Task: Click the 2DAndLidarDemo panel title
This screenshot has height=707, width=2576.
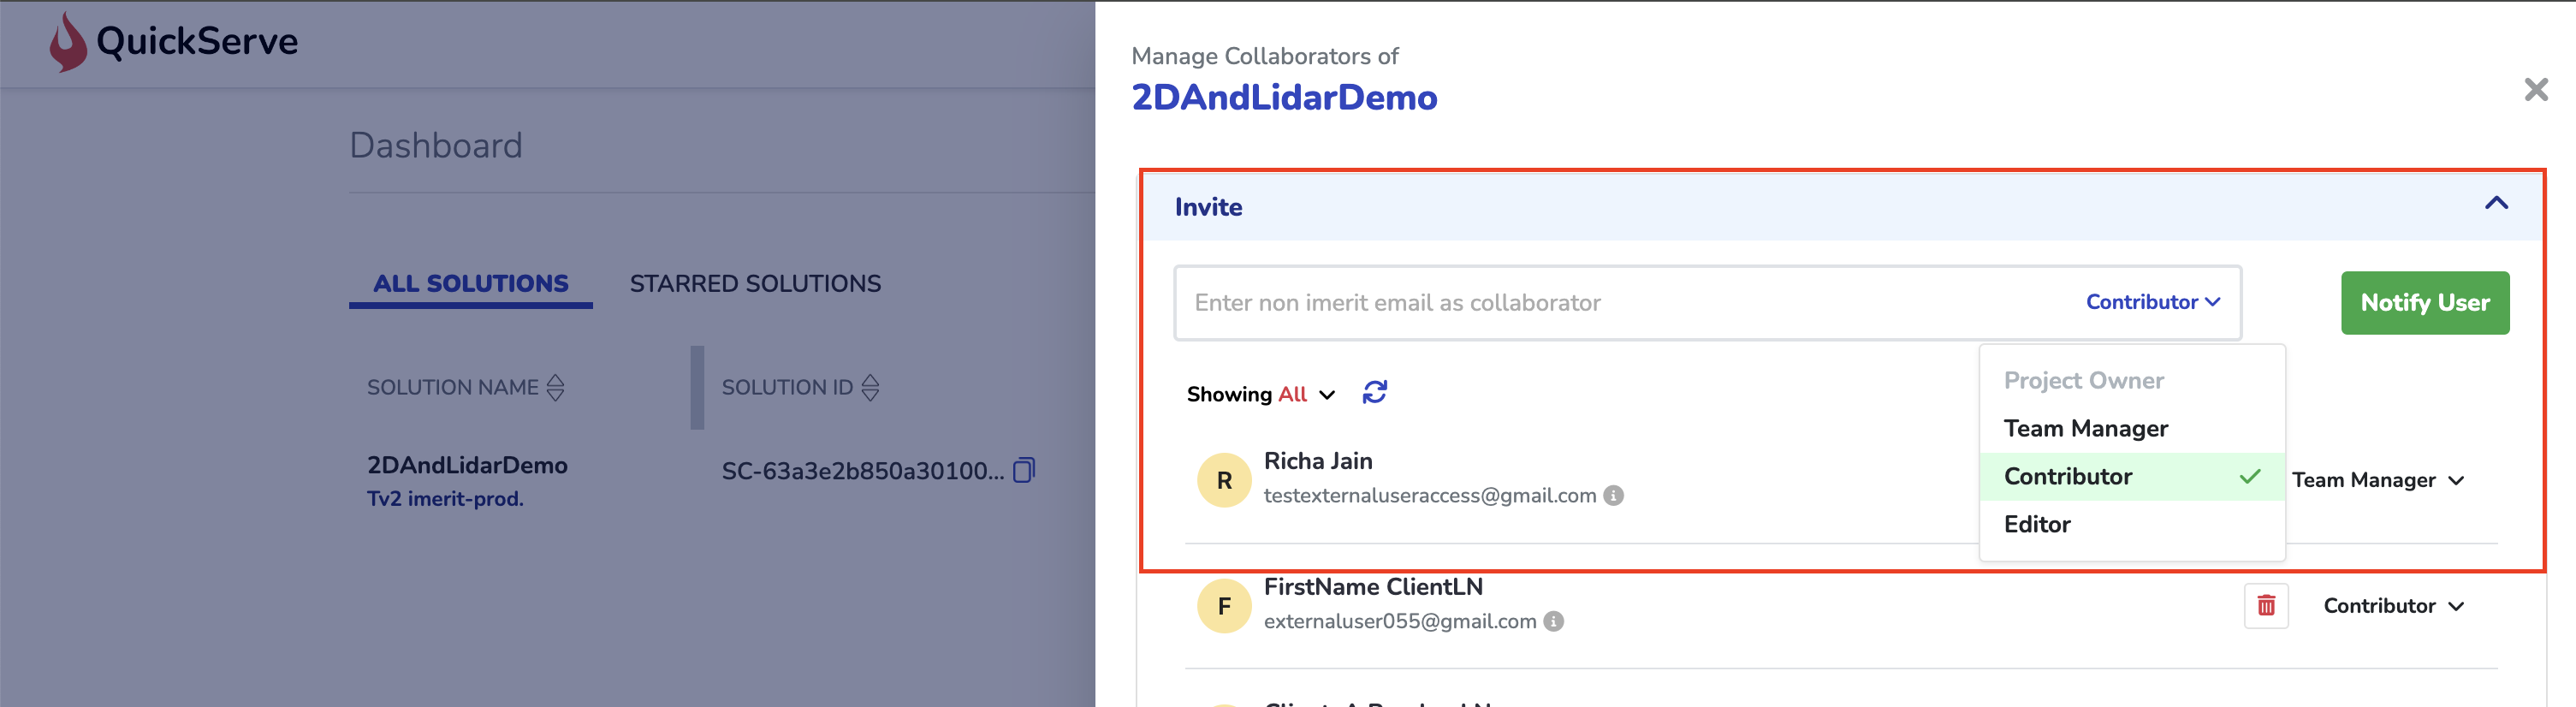Action: (x=1284, y=98)
